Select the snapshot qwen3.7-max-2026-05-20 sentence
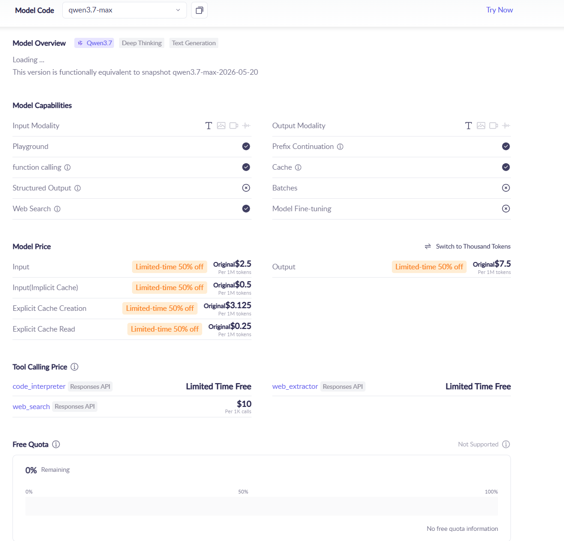The height and width of the screenshot is (541, 564). point(135,72)
